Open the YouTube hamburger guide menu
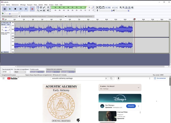The width and height of the screenshot is (171, 123). 3,78
